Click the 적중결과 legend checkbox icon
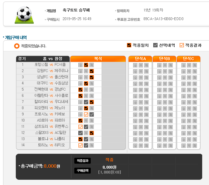The width and height of the screenshot is (209, 185). tap(181, 45)
